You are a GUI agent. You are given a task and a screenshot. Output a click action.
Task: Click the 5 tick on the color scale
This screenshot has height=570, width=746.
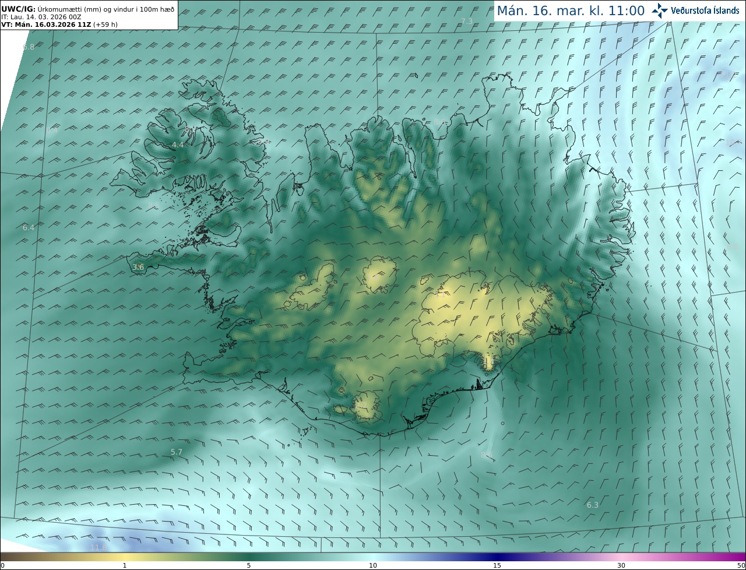249,565
